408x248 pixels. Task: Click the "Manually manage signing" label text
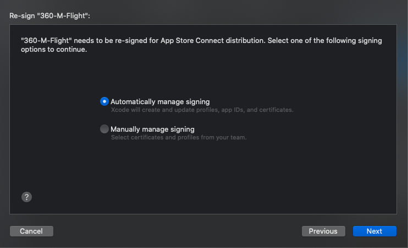[x=152, y=129]
